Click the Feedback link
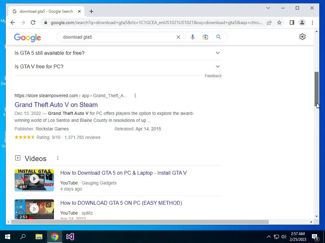Viewport: 325px width, 243px height. coord(213,76)
